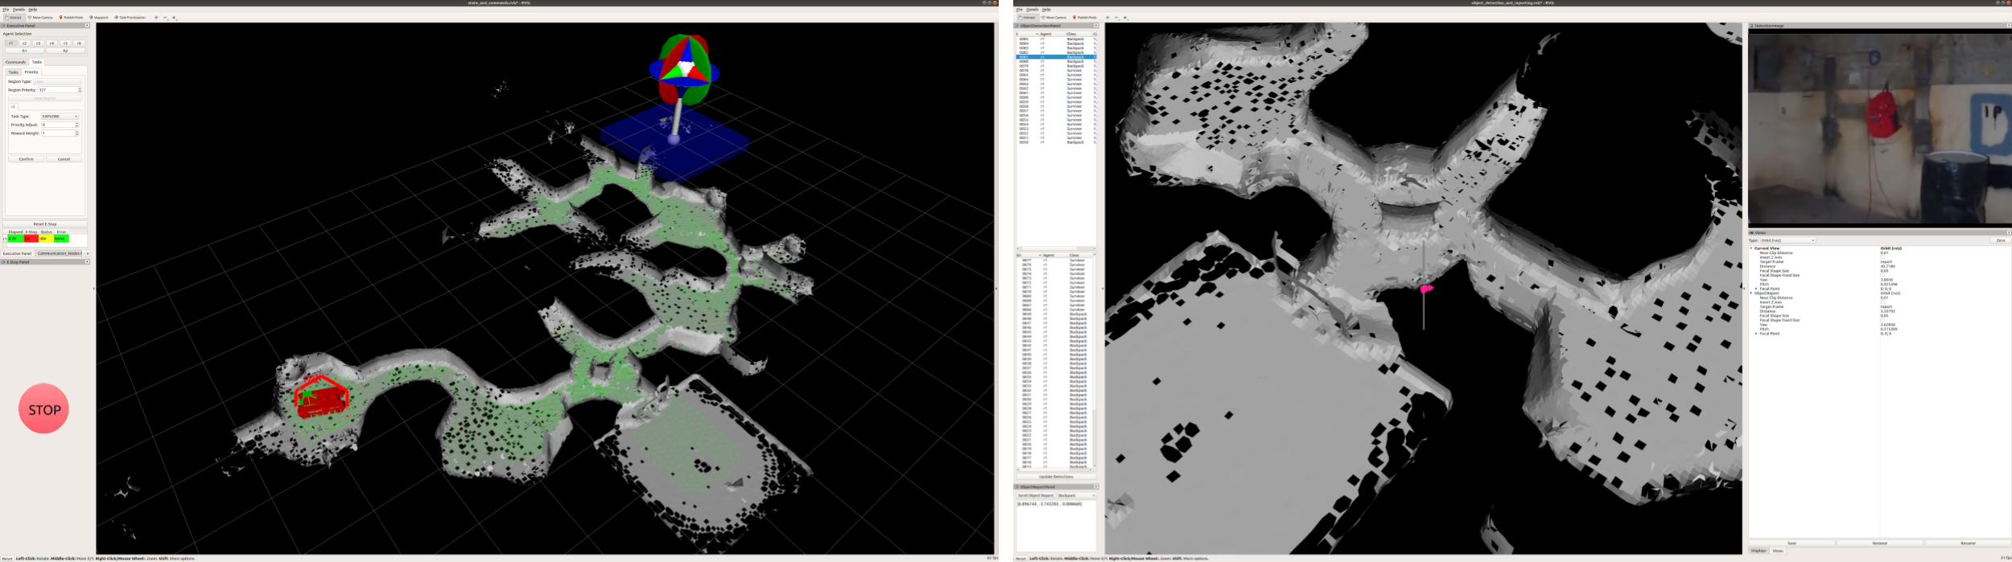The width and height of the screenshot is (2012, 562).
Task: Open Panels menu in right window
Action: click(1033, 10)
